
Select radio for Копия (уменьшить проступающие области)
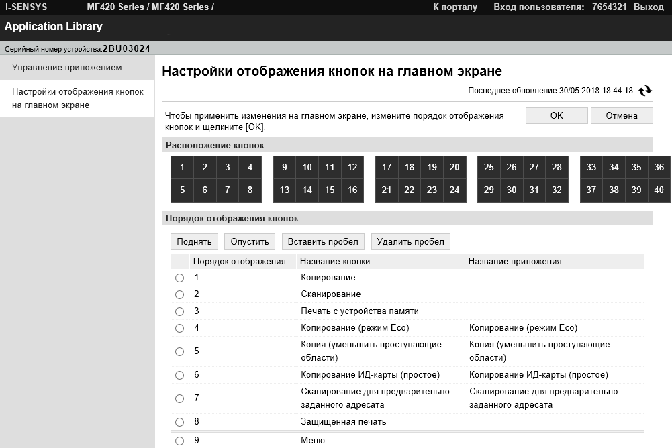click(x=179, y=351)
